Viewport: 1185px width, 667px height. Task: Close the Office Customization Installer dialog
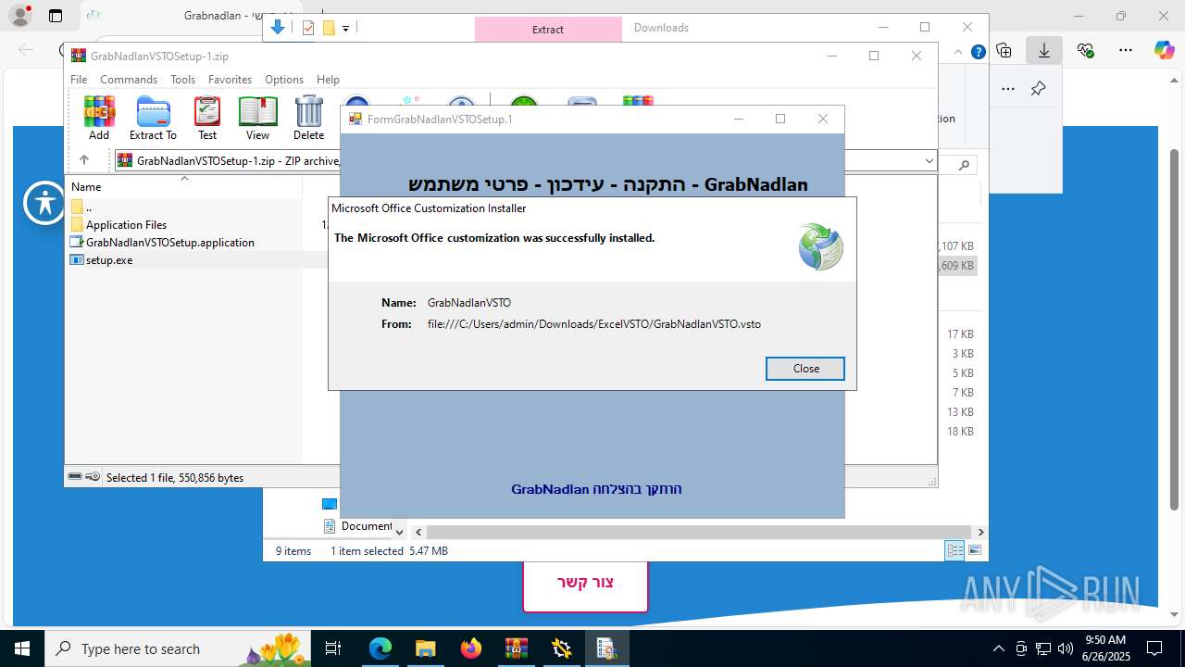coord(805,369)
